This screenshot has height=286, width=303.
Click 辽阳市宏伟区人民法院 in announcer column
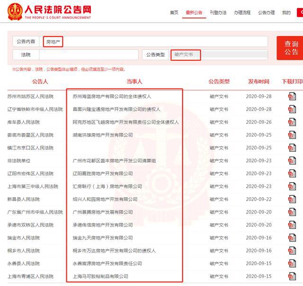pyautogui.click(x=30, y=174)
